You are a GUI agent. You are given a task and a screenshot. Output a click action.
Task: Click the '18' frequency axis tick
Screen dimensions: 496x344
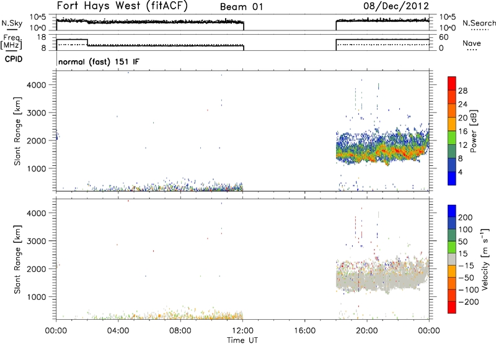pos(42,37)
